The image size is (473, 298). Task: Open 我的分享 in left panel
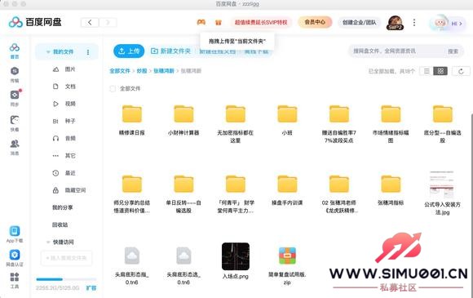pos(63,207)
